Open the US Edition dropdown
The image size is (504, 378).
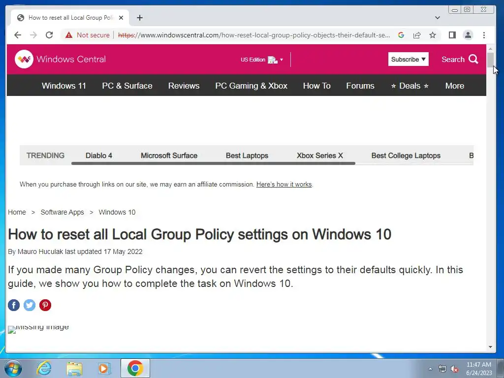pyautogui.click(x=262, y=60)
